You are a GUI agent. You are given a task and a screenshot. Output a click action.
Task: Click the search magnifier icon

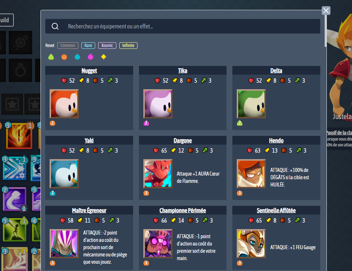click(55, 27)
